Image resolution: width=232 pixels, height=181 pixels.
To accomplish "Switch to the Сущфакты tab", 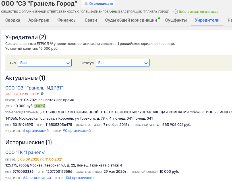I will 176,20.
